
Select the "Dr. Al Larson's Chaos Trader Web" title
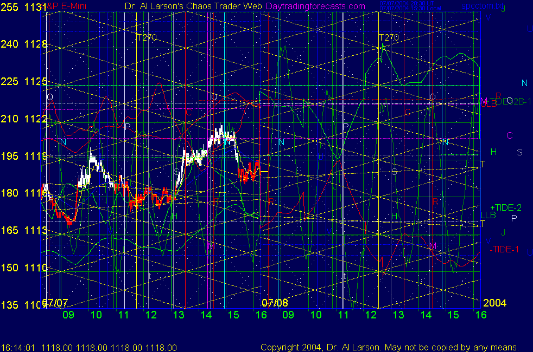coord(193,6)
